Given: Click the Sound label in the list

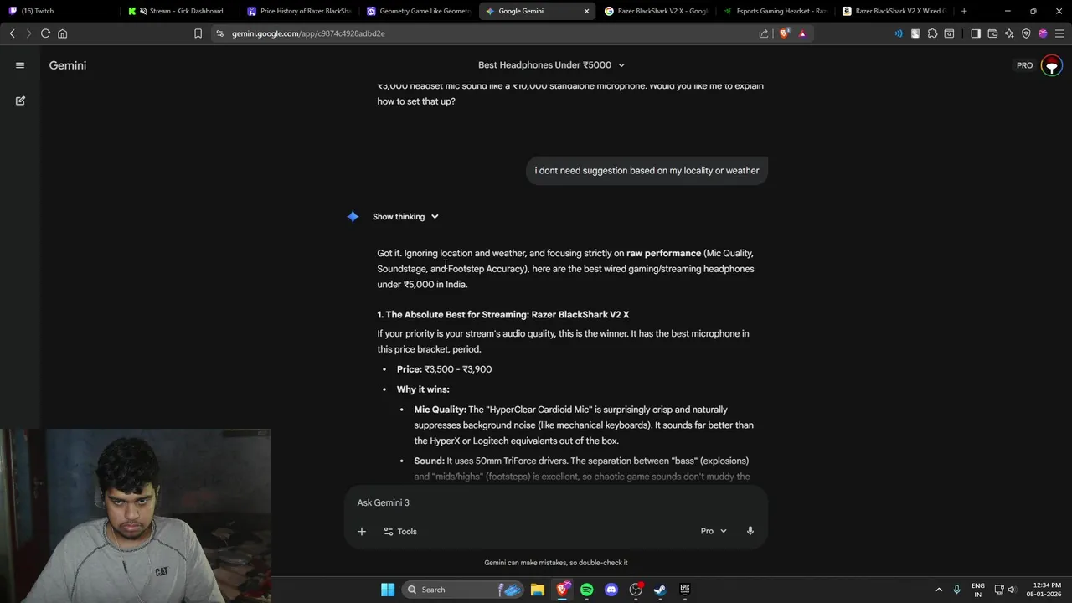Looking at the screenshot, I should point(429,461).
